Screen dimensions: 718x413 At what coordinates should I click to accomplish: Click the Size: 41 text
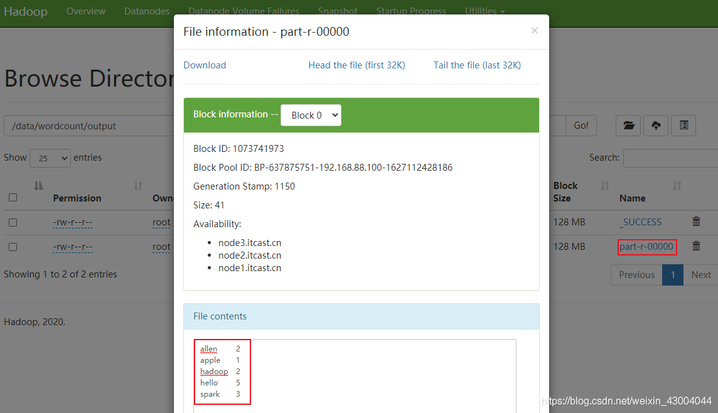coord(209,205)
